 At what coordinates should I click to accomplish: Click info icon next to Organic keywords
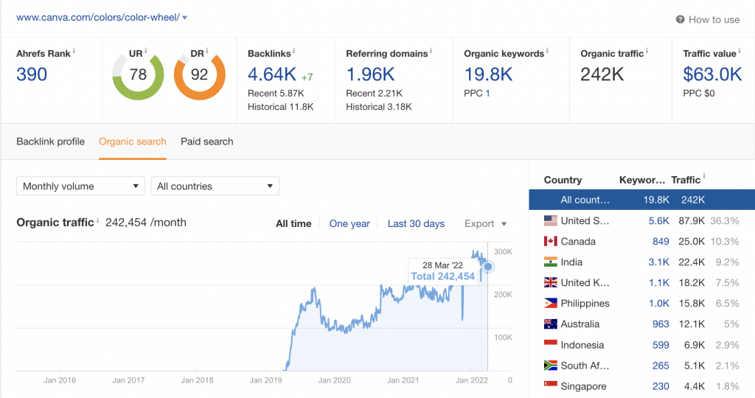(547, 51)
